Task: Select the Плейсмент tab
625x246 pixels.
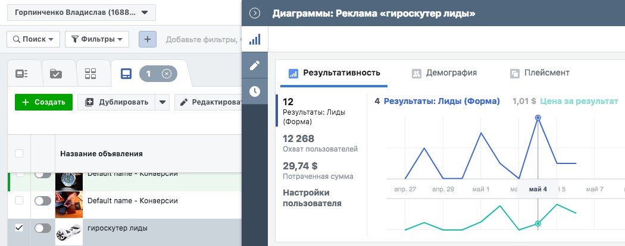Action: (x=539, y=73)
